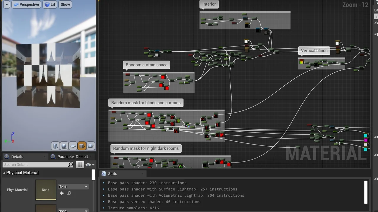378x212 pixels.
Task: Toggle the Lit view mode button
Action: 50,4
